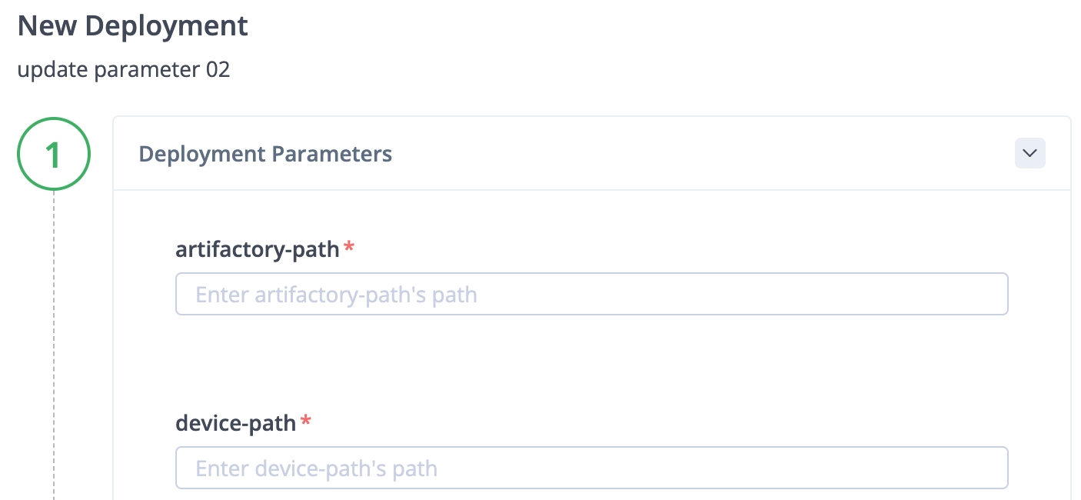The height and width of the screenshot is (500, 1081).
Task: Click the device-path field label
Action: coord(236,423)
